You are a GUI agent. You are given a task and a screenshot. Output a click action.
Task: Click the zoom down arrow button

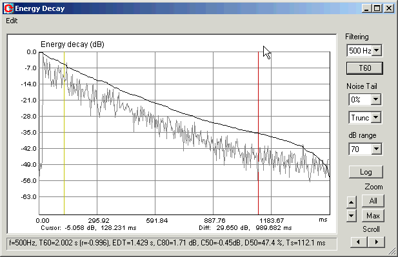coord(352,216)
